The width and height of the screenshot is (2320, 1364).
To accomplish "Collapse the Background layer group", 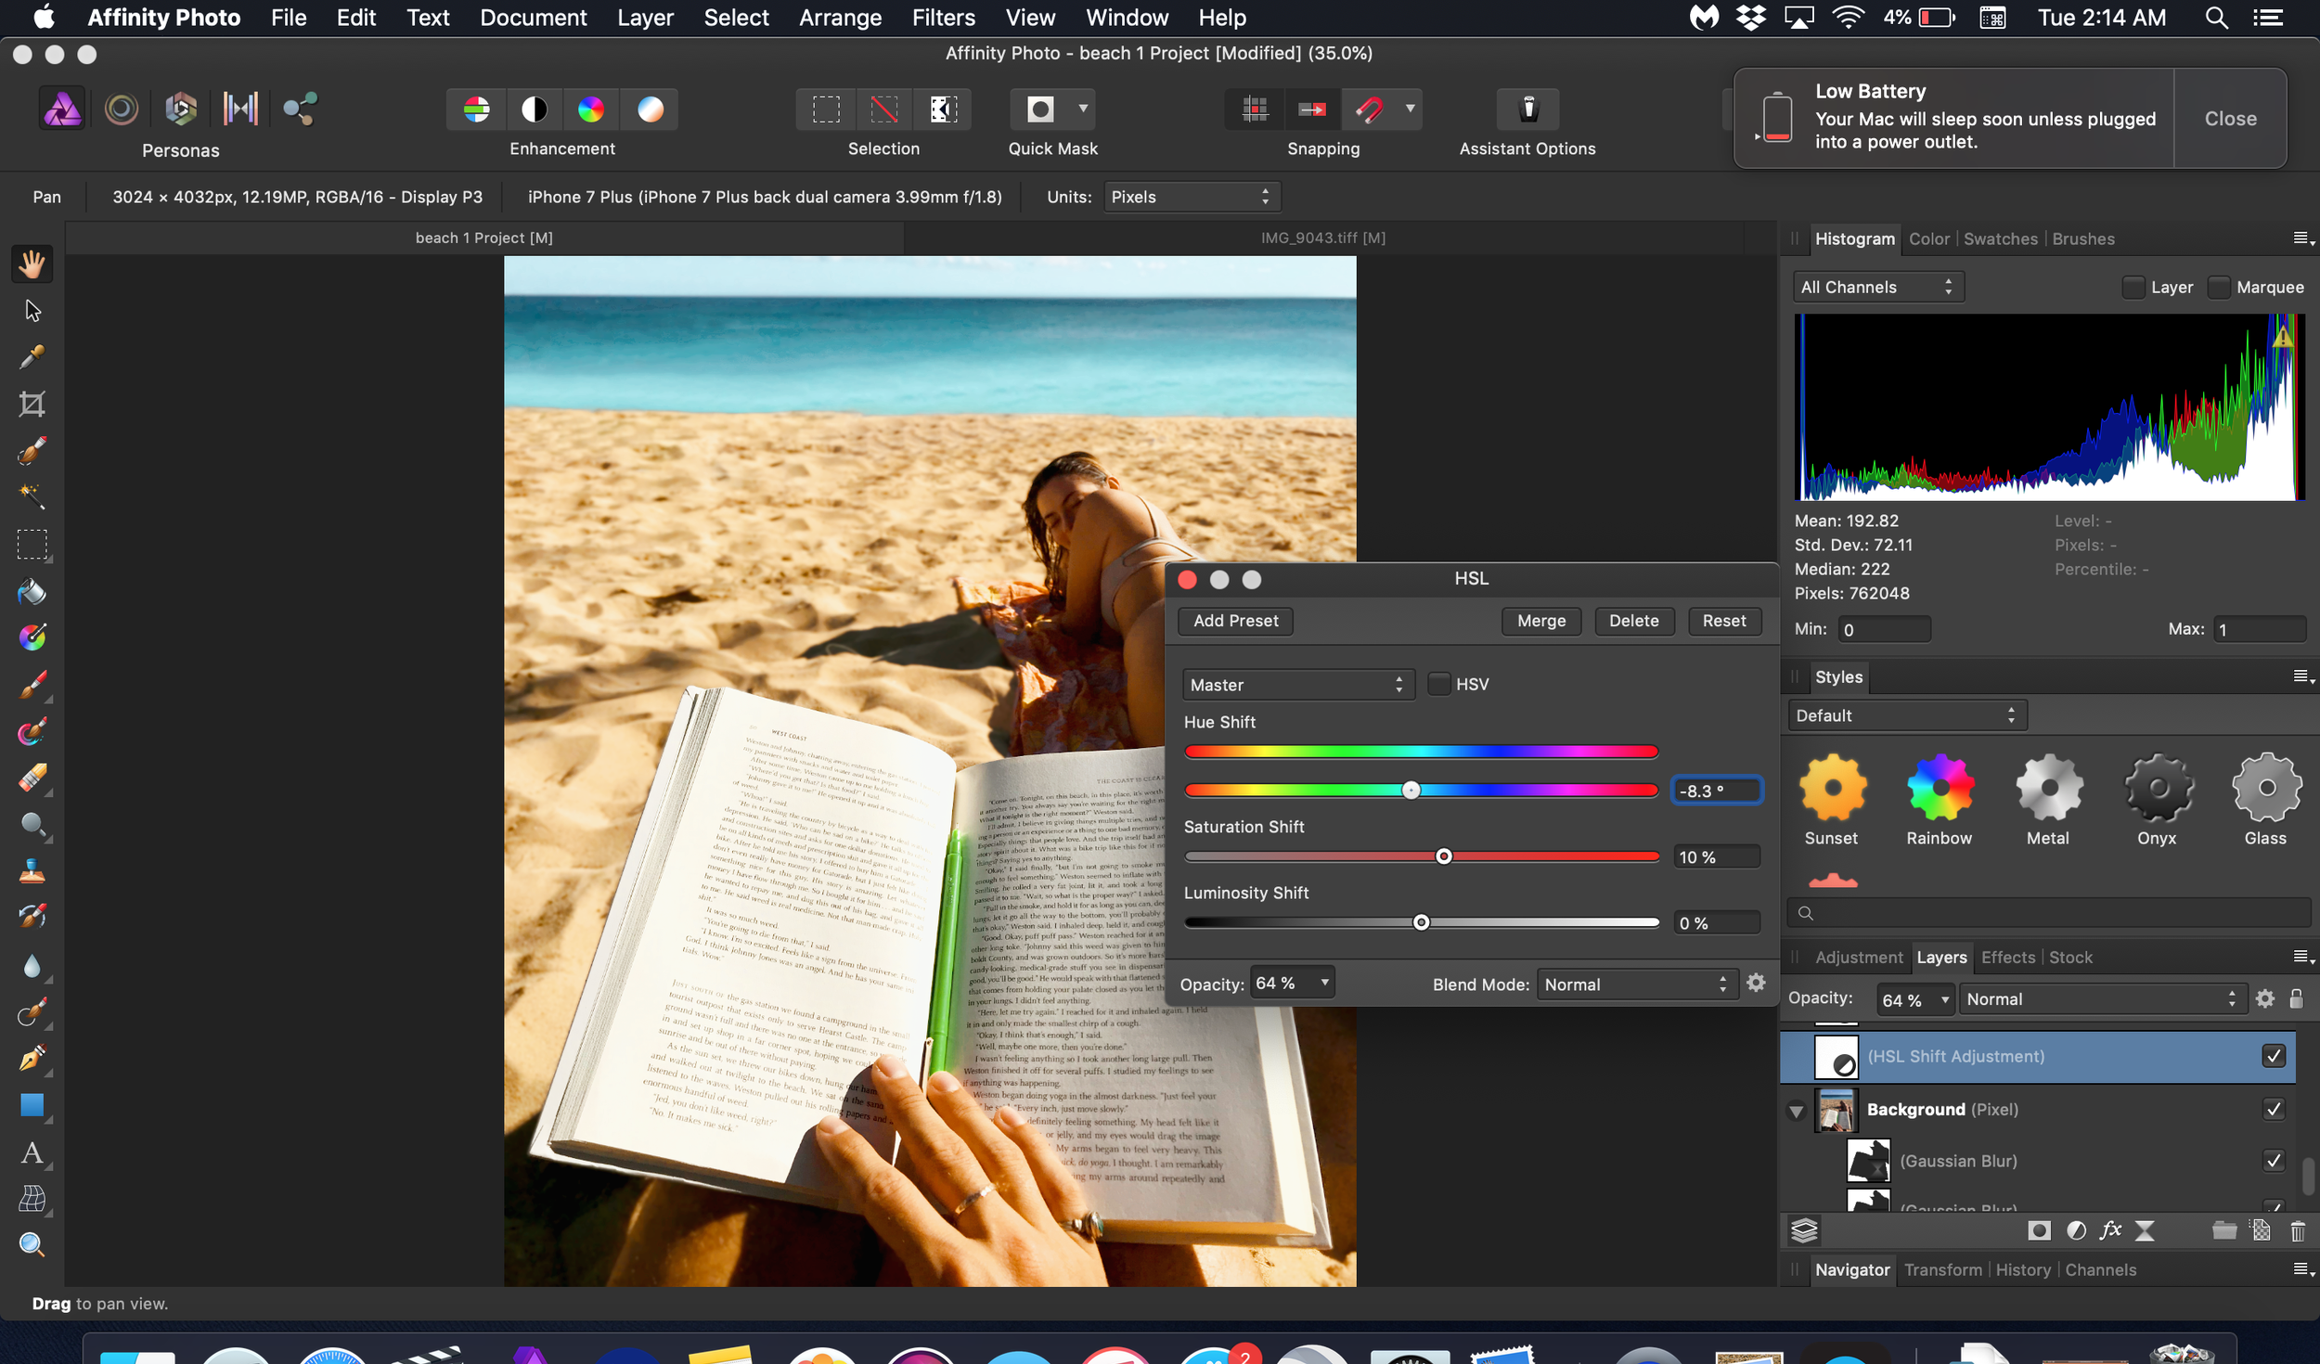I will pos(1796,1111).
